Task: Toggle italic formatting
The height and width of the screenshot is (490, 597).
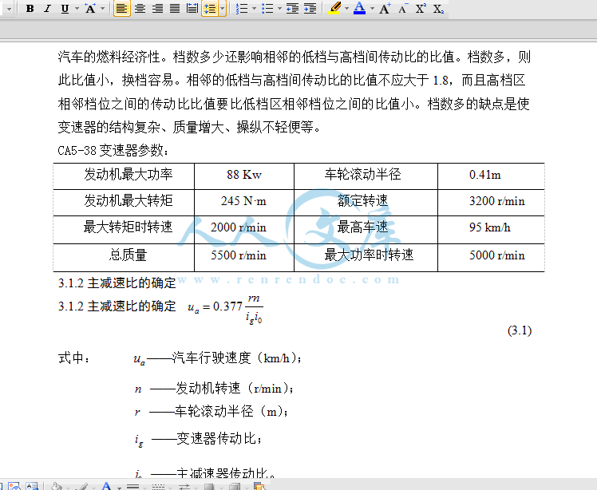Action: 47,8
